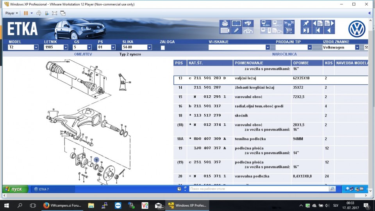Click the DEPOT icon
This screenshot has width=375, height=211.
277,23
